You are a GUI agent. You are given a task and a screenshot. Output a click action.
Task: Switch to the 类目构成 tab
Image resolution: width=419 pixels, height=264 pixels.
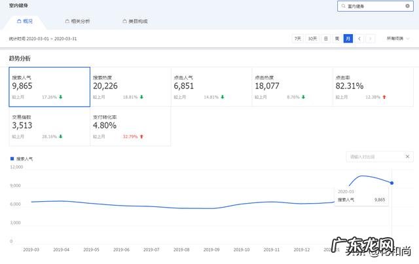[x=136, y=21]
